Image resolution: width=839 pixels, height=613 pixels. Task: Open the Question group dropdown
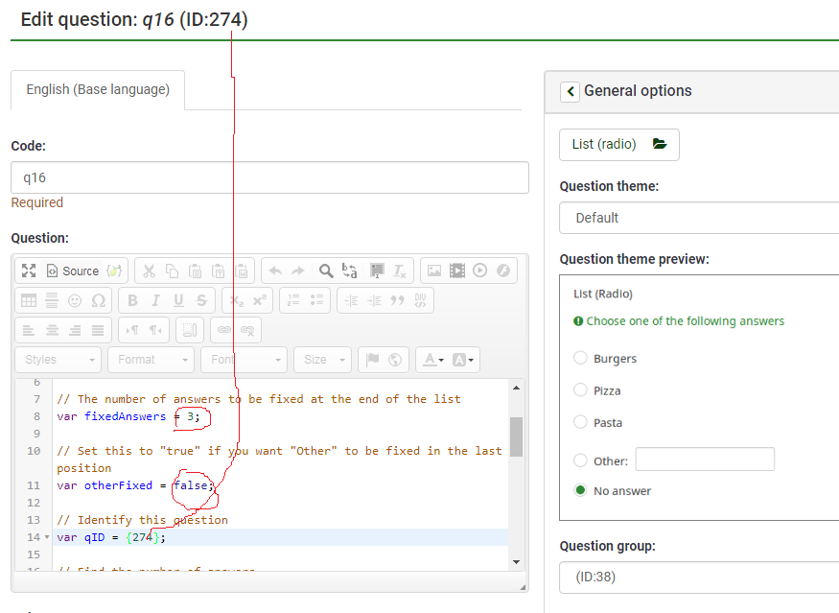[x=700, y=578]
